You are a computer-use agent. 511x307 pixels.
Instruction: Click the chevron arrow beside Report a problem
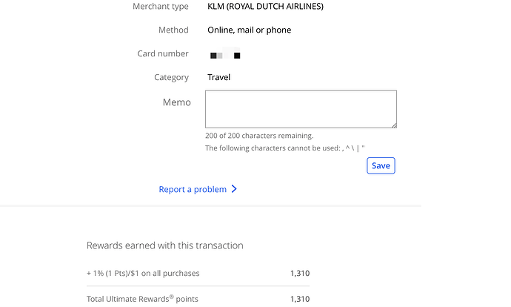pos(234,189)
